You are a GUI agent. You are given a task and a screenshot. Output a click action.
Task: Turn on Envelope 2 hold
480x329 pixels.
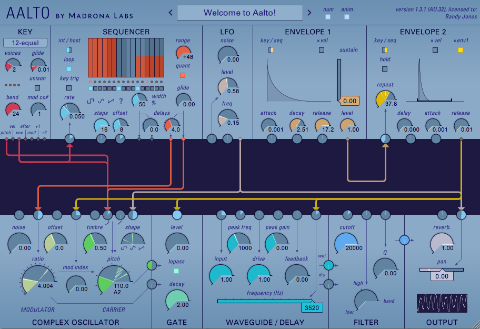click(385, 68)
